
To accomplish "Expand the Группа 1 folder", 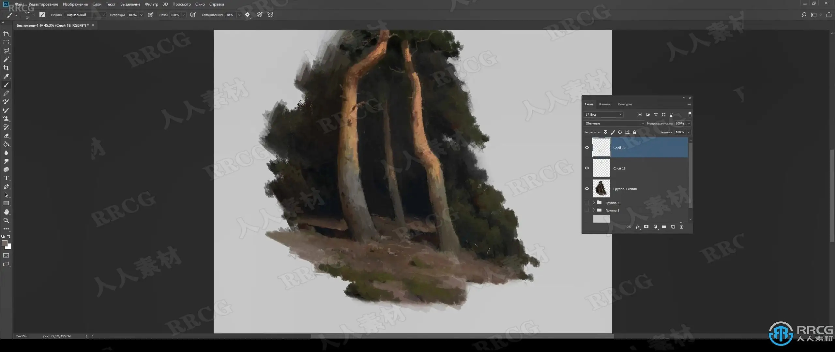I will pyautogui.click(x=594, y=210).
